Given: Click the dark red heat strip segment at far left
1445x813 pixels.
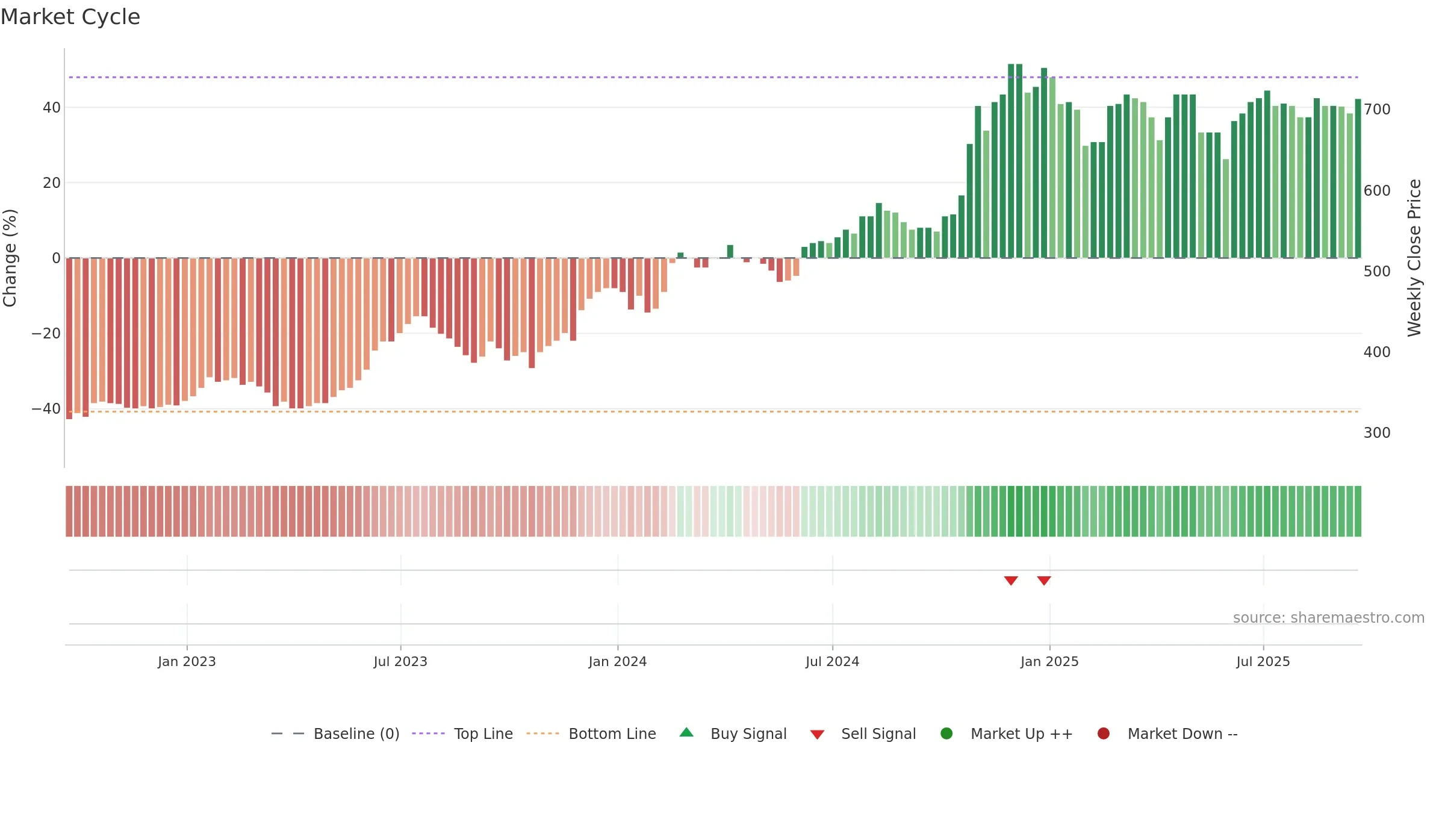Looking at the screenshot, I should click(x=69, y=511).
